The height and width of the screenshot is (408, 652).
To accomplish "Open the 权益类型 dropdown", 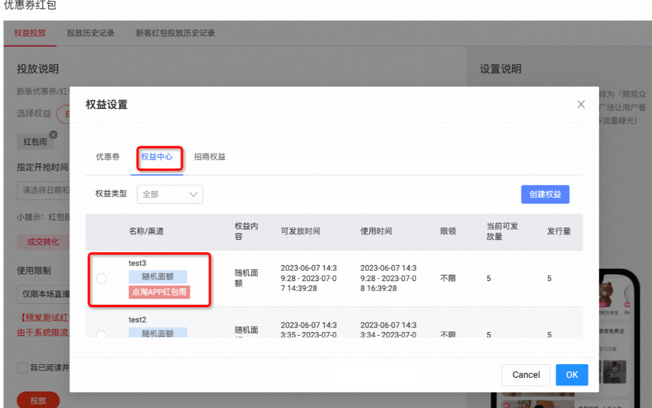I will click(170, 194).
